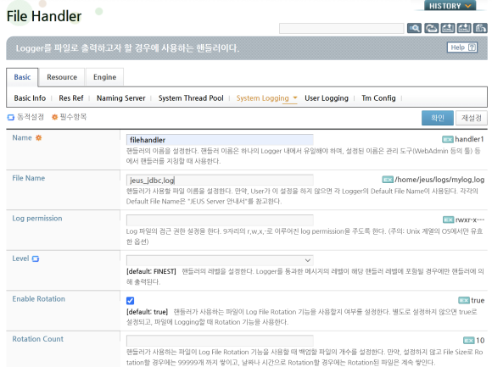
Task: Click the document revert icon, last in the toolbar
Action: (x=480, y=28)
